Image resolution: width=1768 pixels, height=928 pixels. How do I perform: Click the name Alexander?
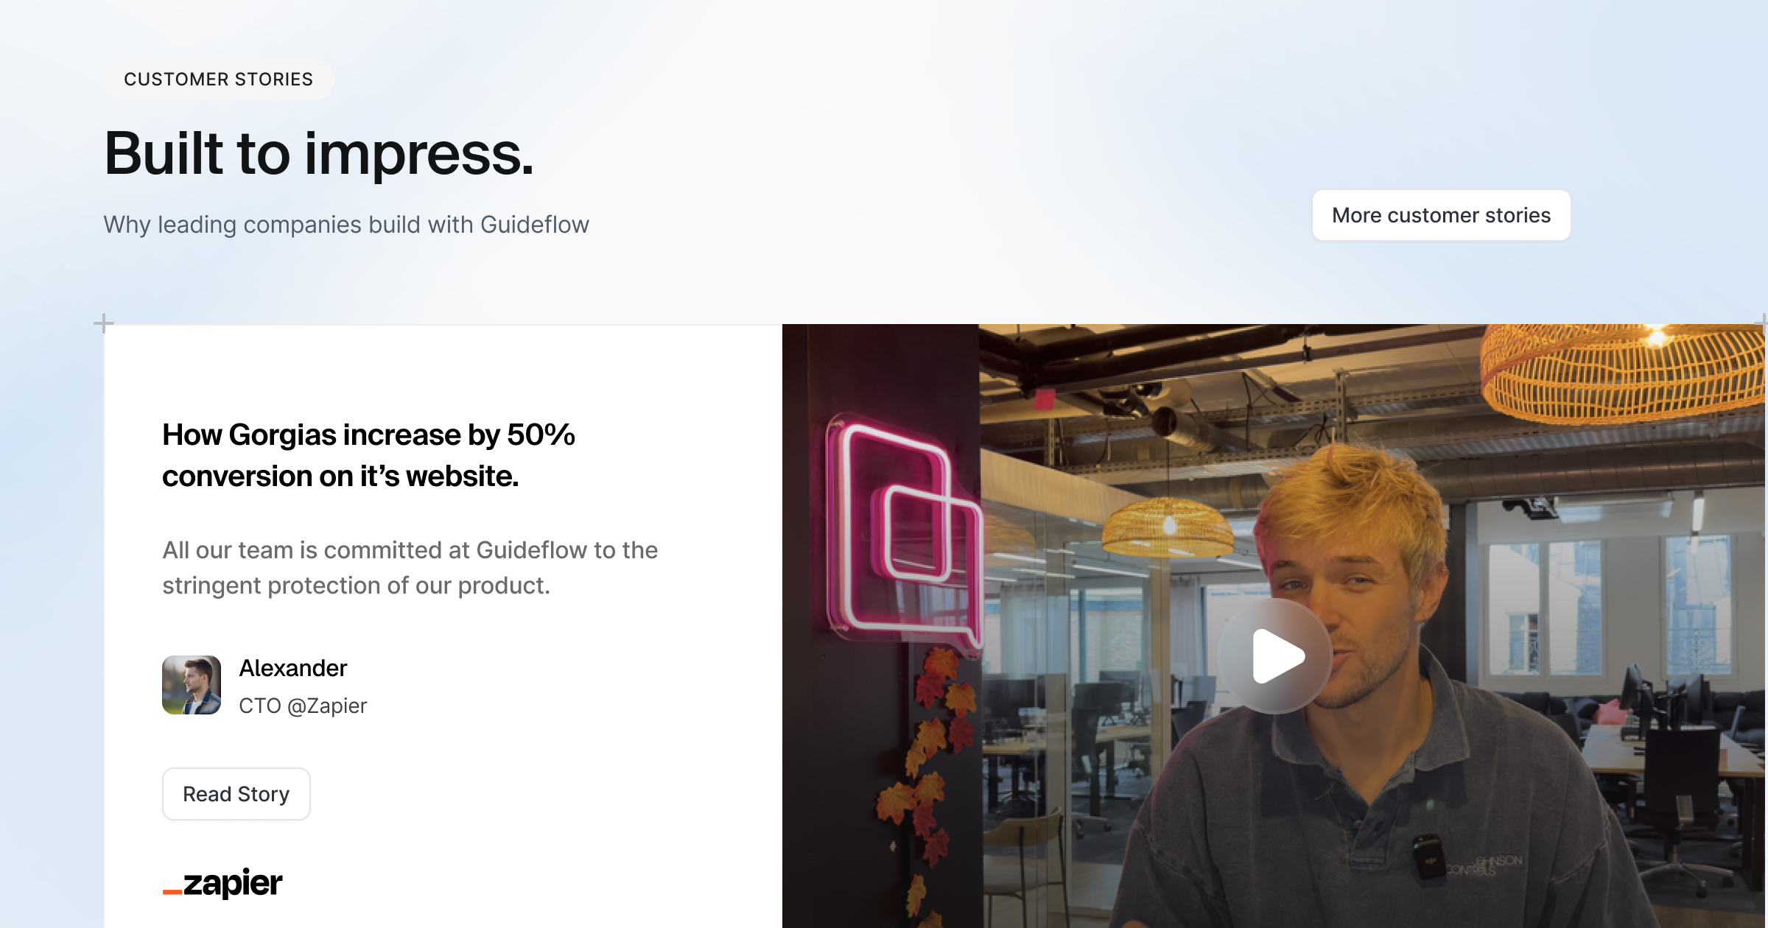coord(293,668)
